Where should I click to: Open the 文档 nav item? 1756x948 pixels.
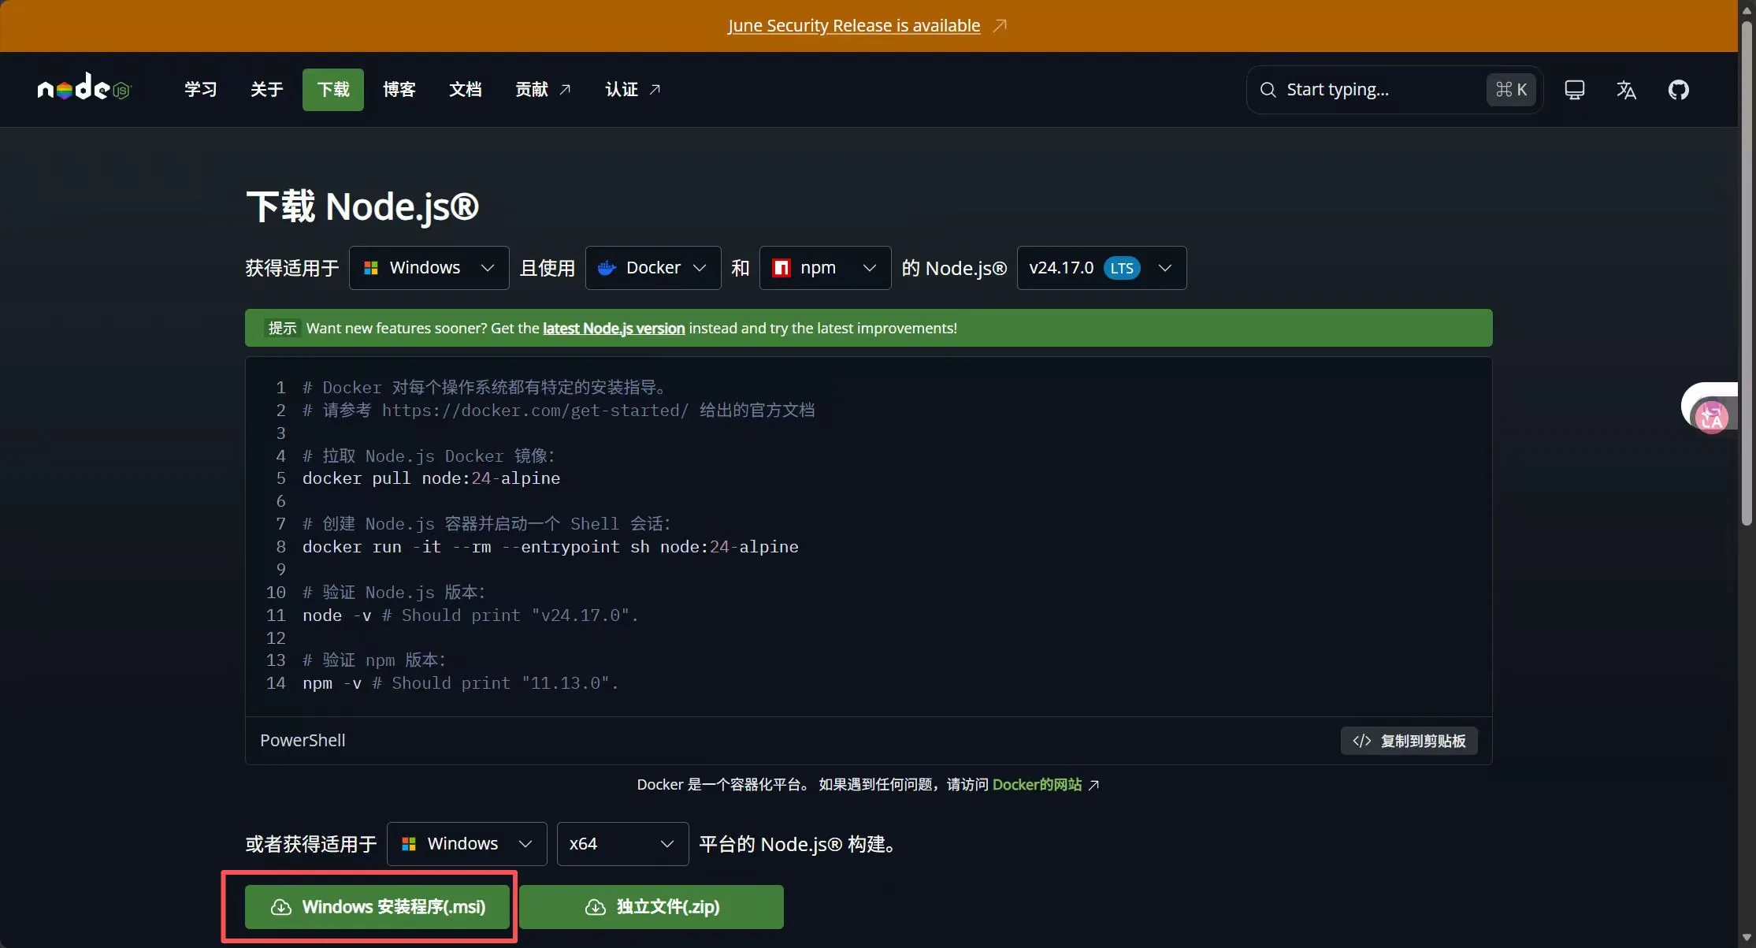[x=466, y=90]
